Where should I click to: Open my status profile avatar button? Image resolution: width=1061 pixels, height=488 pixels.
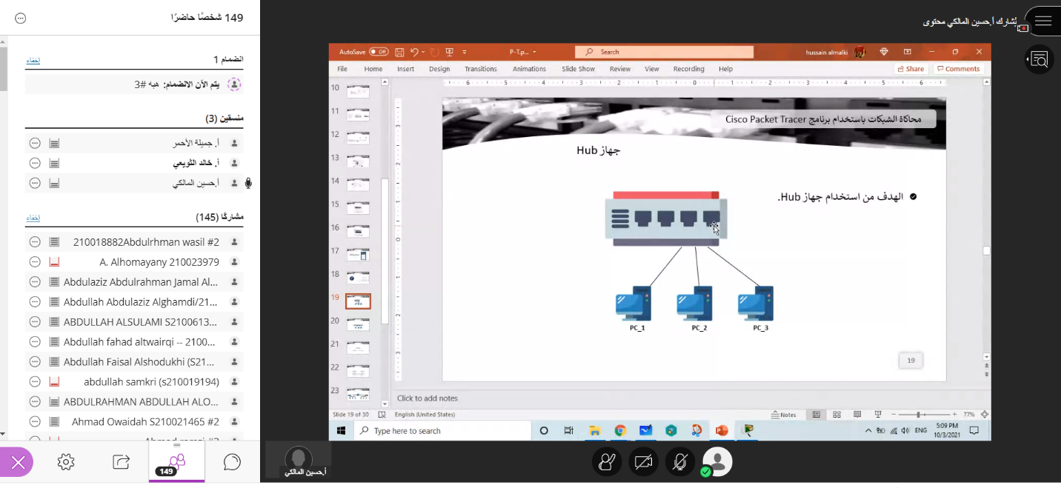(716, 462)
